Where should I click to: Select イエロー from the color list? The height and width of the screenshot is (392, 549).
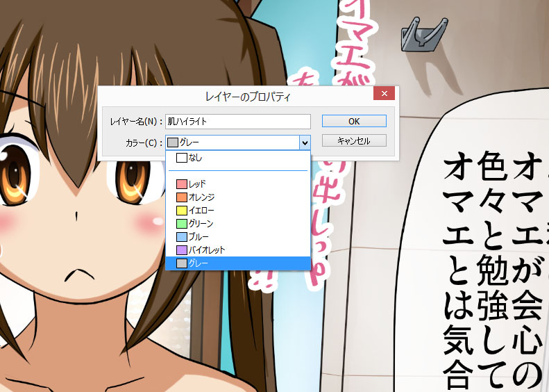point(238,211)
